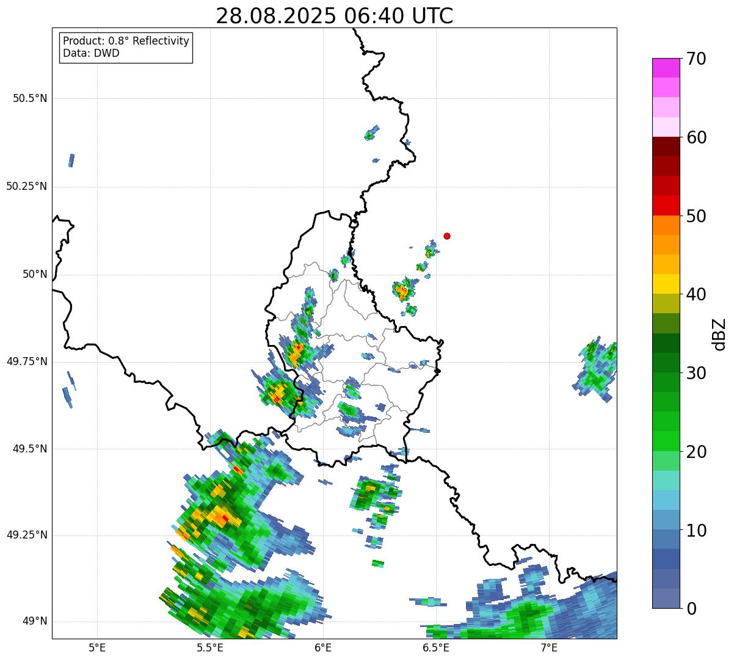734x660 pixels.
Task: Click the 50°N latitude label
Action: 35,274
